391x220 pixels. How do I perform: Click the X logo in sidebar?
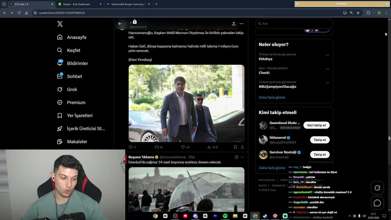tap(60, 24)
